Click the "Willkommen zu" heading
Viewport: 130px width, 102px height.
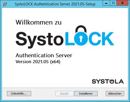click(39, 22)
